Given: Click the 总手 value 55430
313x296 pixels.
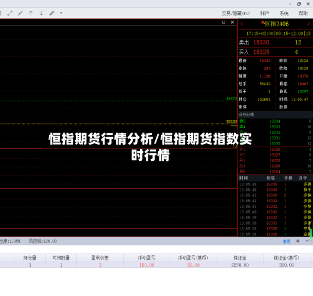Looking at the screenshot, I should (x=265, y=84).
